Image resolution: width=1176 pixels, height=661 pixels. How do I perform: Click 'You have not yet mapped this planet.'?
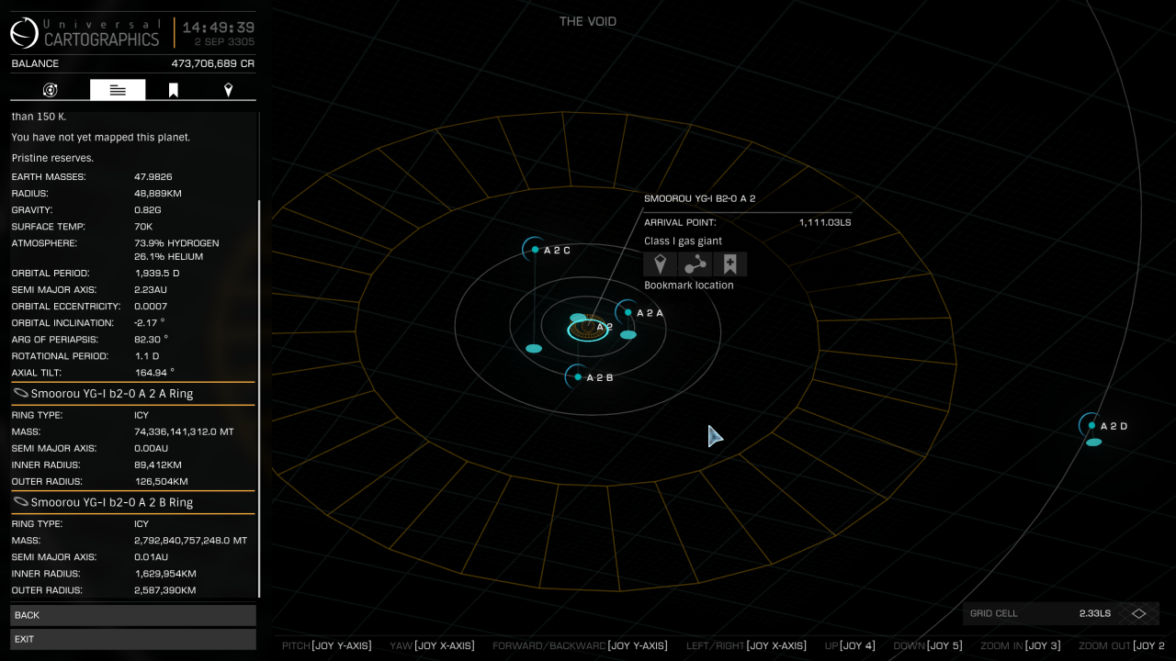click(x=101, y=137)
